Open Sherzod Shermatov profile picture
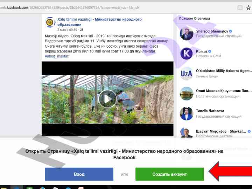 pos(187,34)
